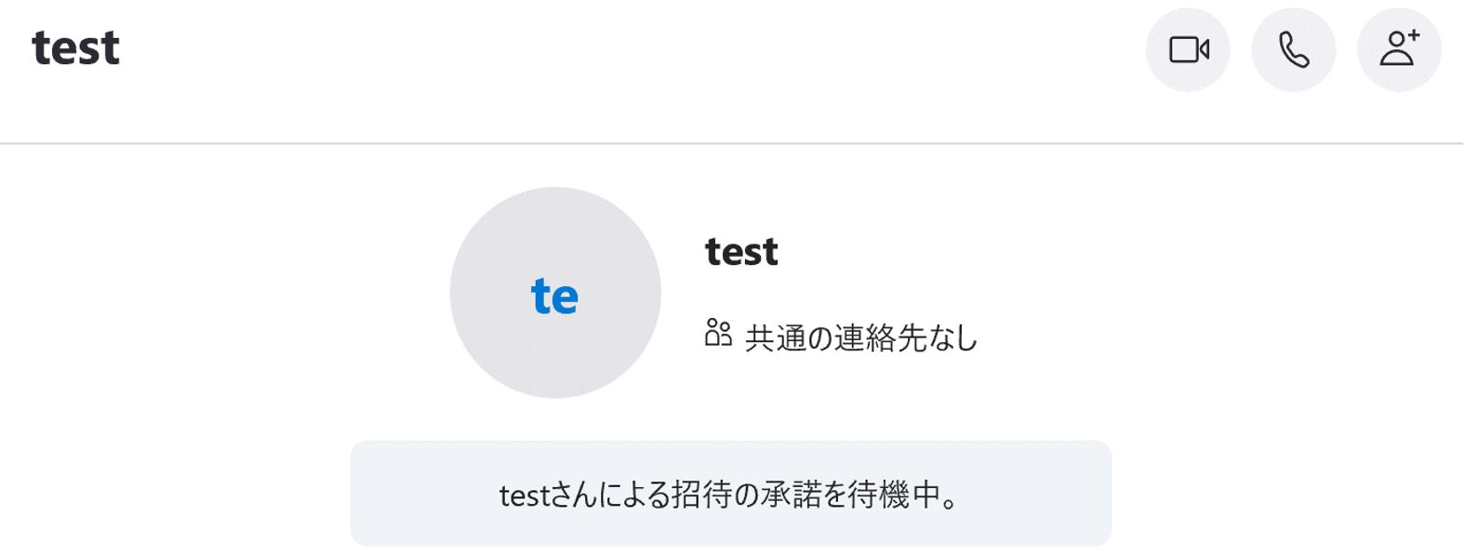Select the top-left 'test' conversation name
Viewport: 1465px width, 555px height.
pyautogui.click(x=75, y=48)
